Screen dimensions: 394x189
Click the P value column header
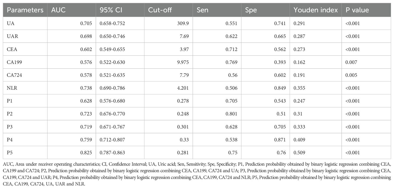click(x=357, y=10)
